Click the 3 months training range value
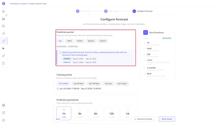The width and height of the screenshot is (221, 124). coord(151,68)
